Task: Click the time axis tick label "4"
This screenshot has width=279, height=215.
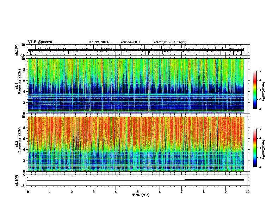Action: (116, 192)
